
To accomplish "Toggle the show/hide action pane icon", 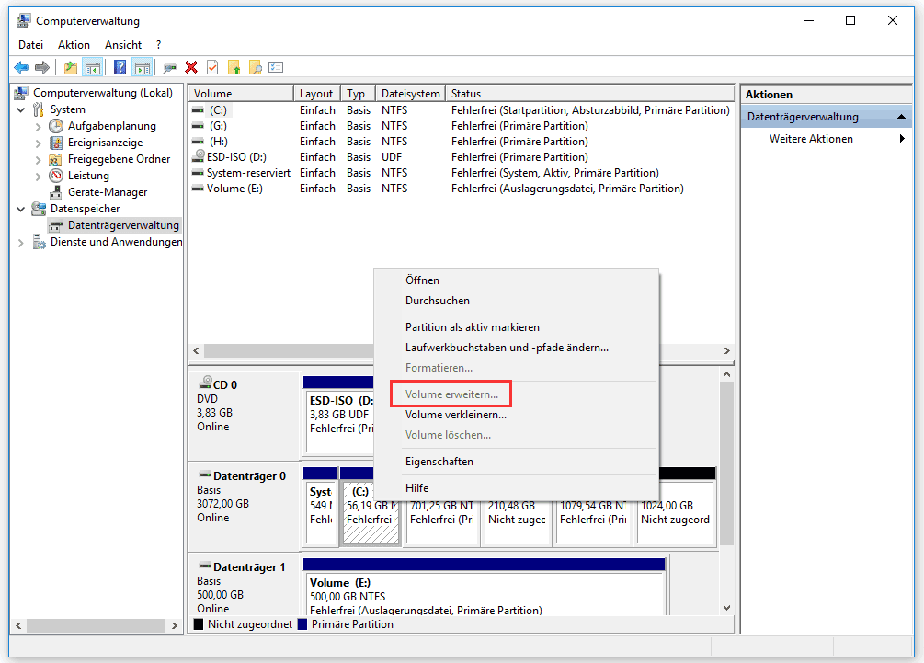I will click(x=142, y=68).
